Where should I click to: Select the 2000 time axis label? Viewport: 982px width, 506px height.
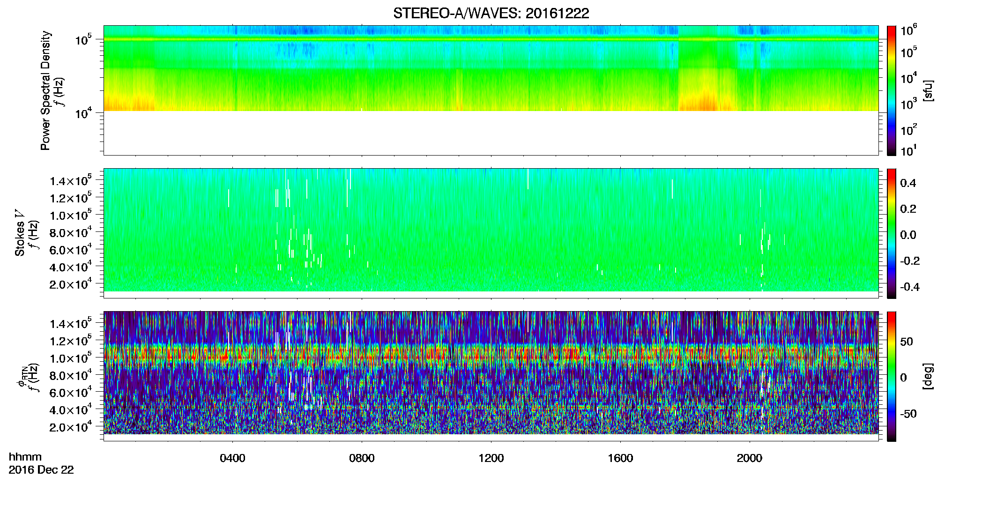click(750, 458)
